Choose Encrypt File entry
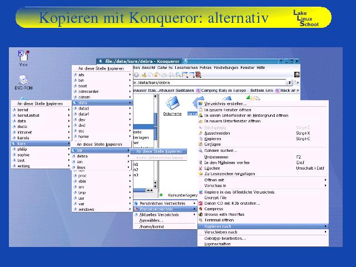The height and width of the screenshot is (267, 356). (x=263, y=198)
